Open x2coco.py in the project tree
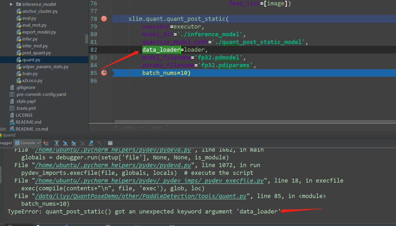Screen dimensions: 396x226 (32, 80)
